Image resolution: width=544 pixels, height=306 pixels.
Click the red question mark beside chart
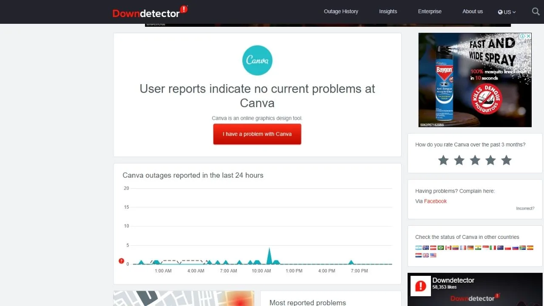pyautogui.click(x=122, y=261)
